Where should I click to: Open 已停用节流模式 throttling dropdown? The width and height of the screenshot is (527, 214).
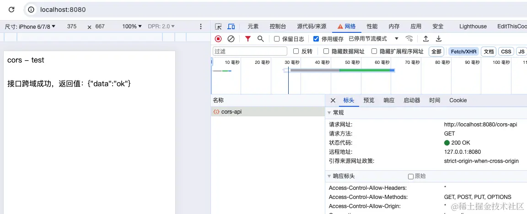tap(373, 39)
